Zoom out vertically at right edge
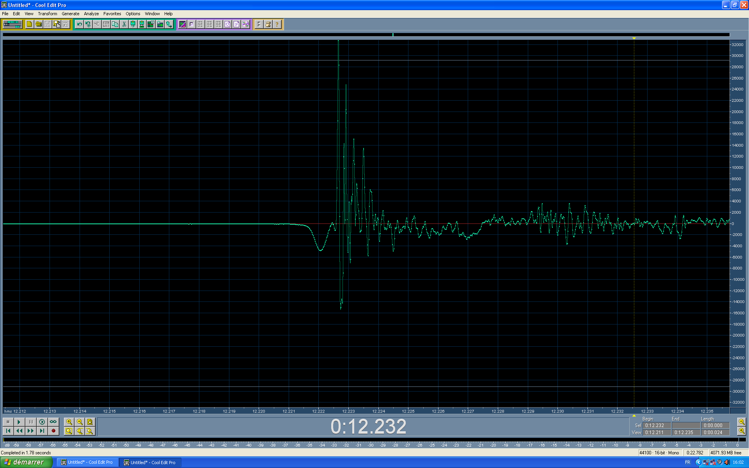 [x=741, y=422]
